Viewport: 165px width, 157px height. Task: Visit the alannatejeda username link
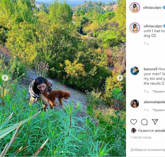(x=154, y=102)
